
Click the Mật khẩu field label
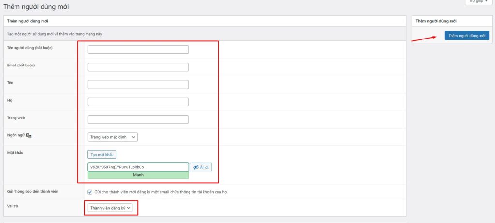[15, 153]
